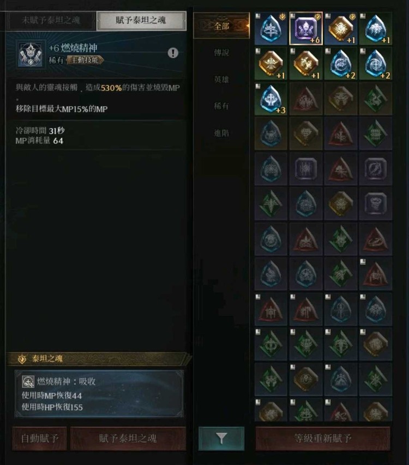Switch to the 賦予泰坦之魂 tab

coord(141,21)
